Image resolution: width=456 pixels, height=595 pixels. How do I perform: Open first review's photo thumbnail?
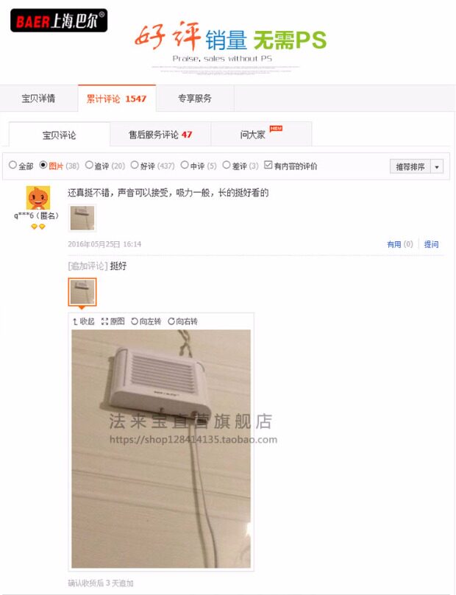point(82,218)
